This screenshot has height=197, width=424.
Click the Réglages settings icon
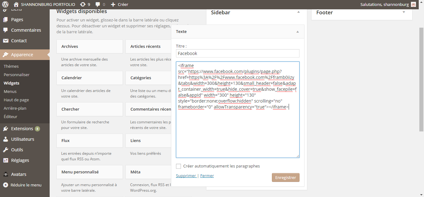6,160
